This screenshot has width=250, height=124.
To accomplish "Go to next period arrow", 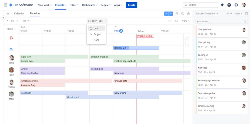I will 17,21.
